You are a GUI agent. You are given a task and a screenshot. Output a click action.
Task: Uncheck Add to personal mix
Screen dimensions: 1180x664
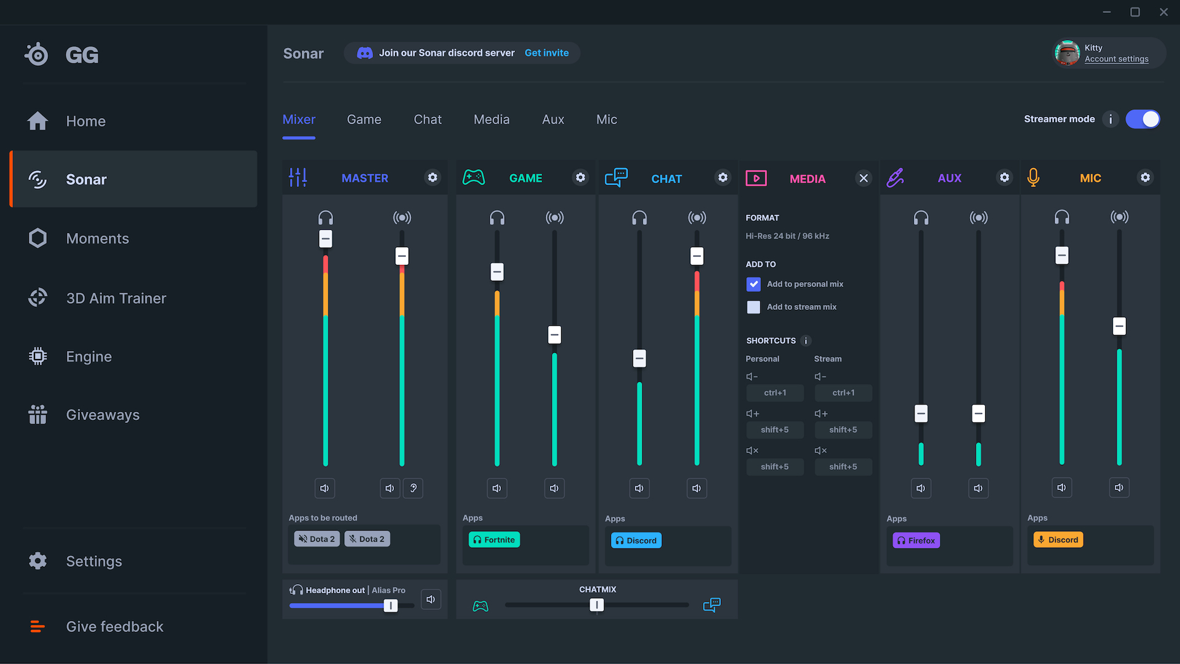click(x=753, y=284)
